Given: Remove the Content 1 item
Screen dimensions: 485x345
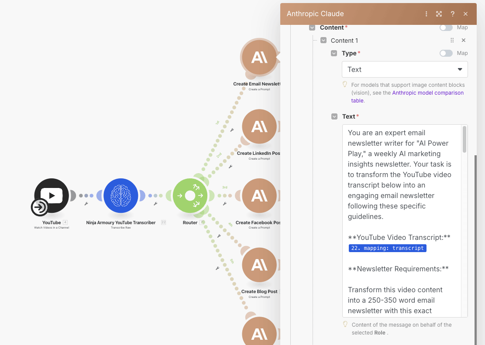Looking at the screenshot, I should click(463, 40).
